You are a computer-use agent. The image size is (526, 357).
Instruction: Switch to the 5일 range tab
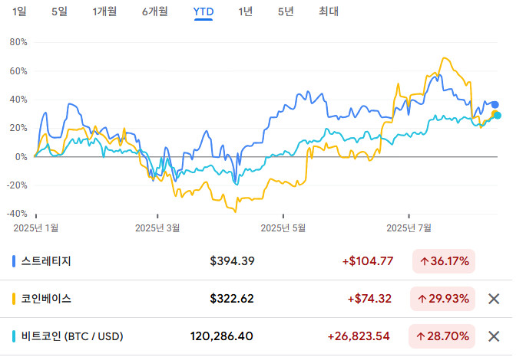pyautogui.click(x=59, y=11)
